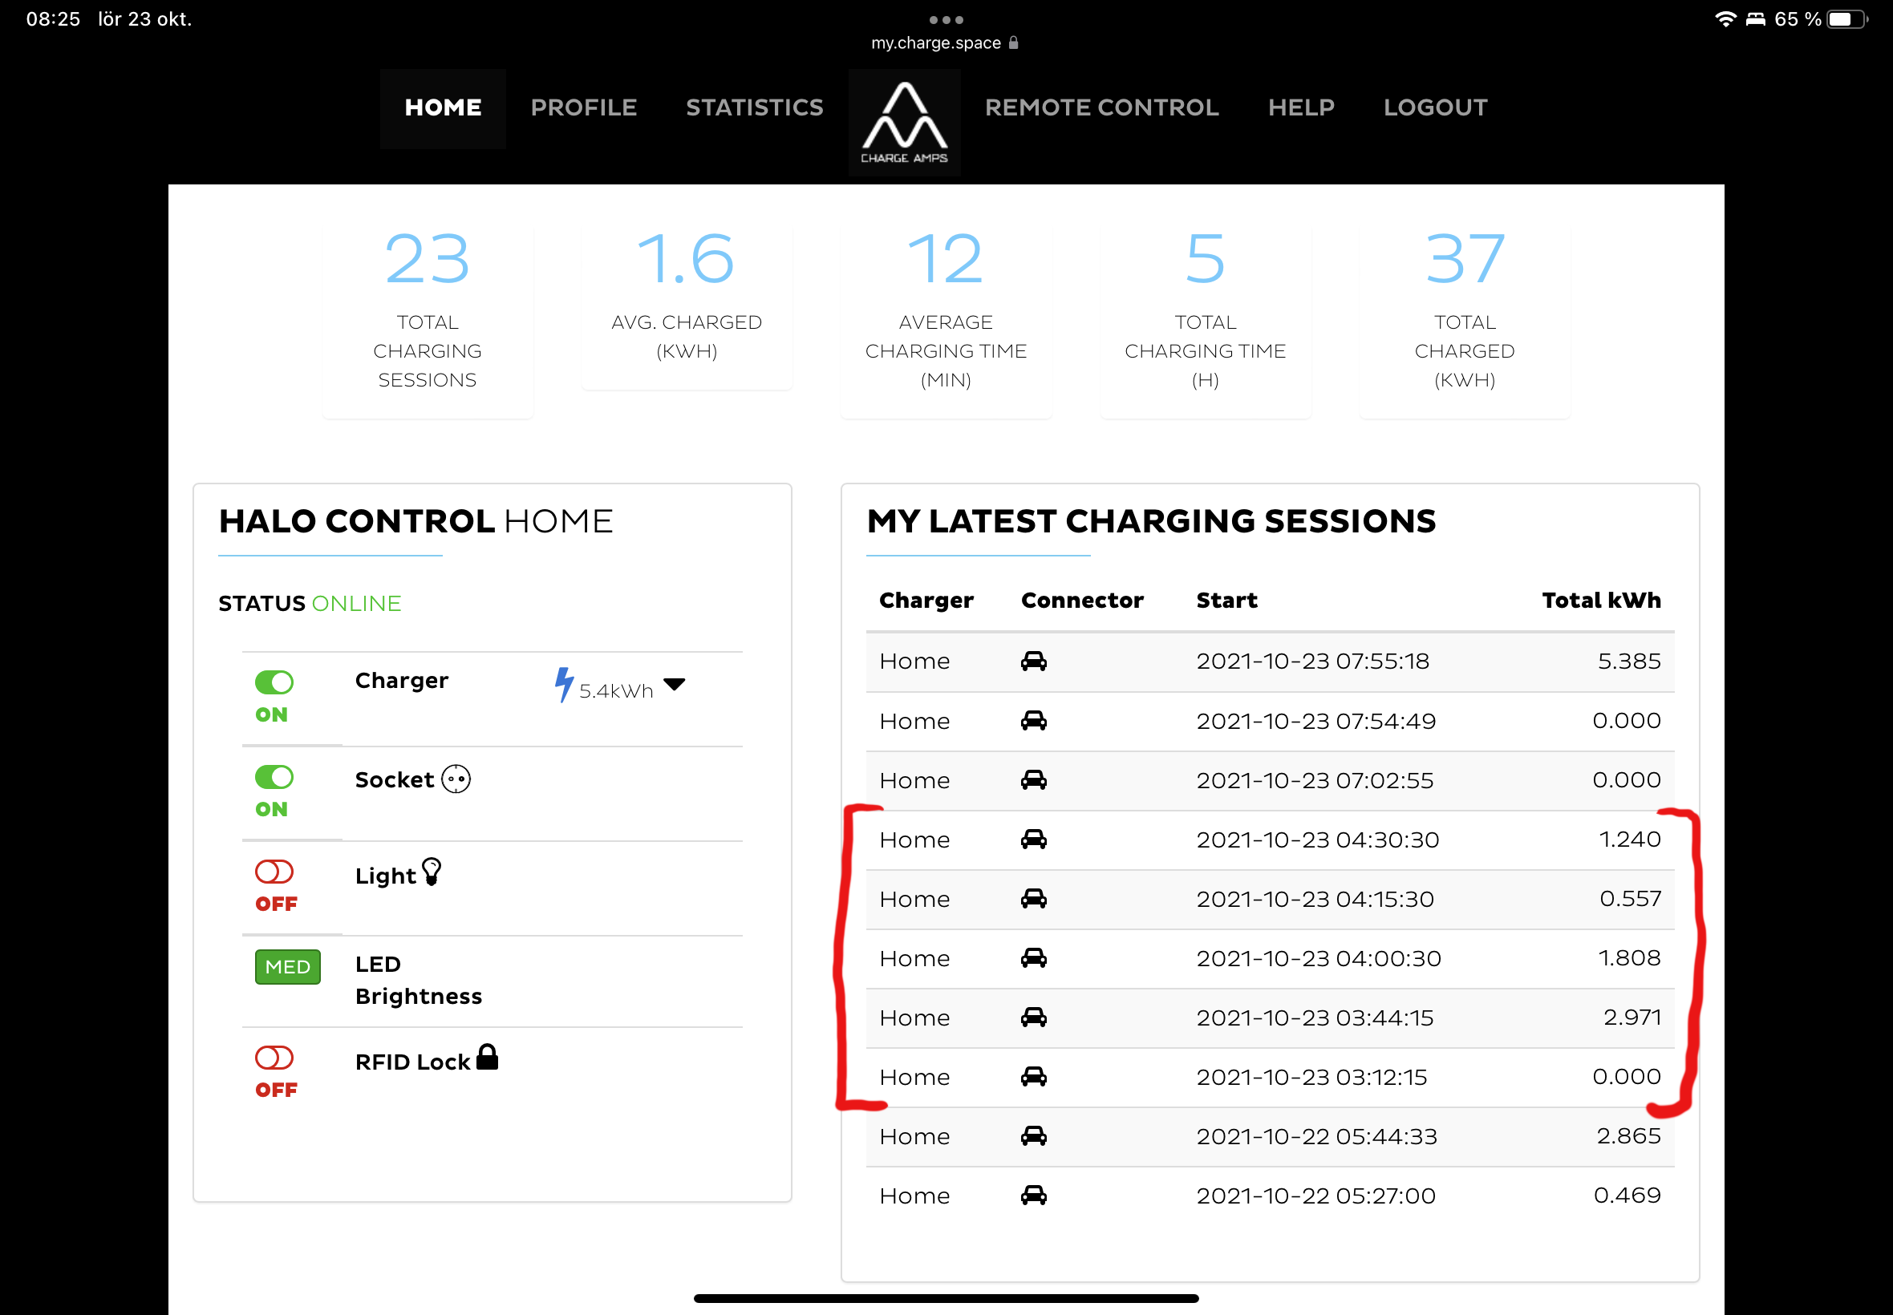The image size is (1893, 1315).
Task: Turn off the Charger toggle
Action: tap(274, 682)
